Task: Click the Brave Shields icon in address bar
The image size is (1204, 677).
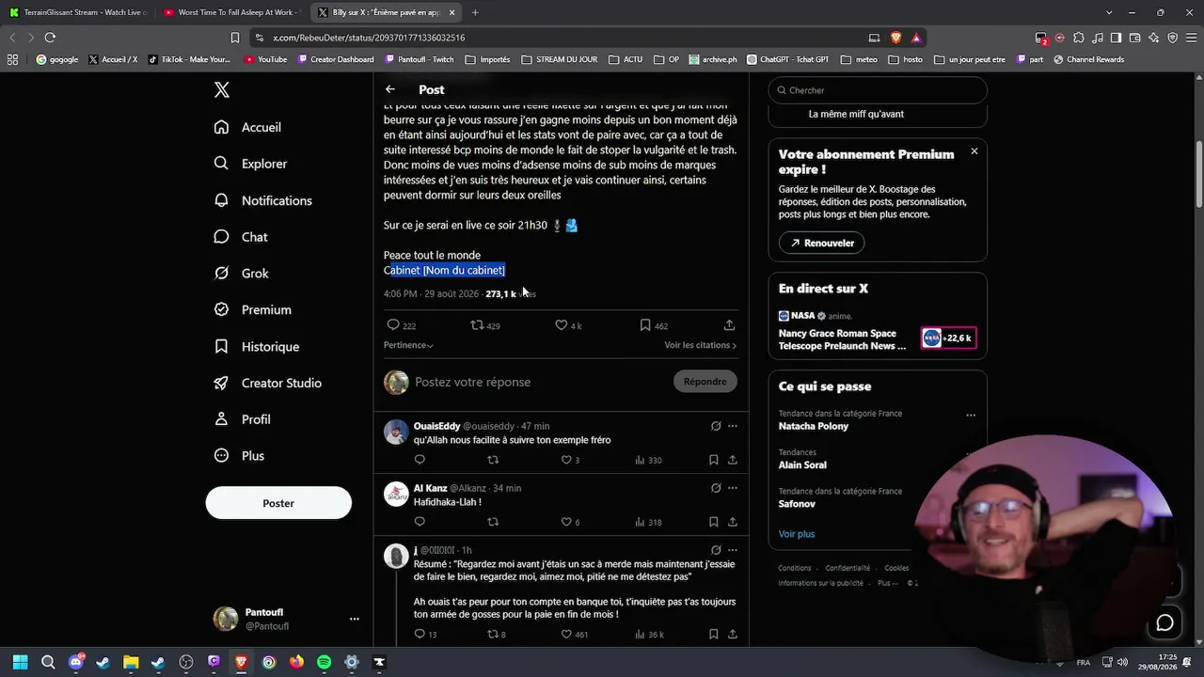Action: point(895,38)
